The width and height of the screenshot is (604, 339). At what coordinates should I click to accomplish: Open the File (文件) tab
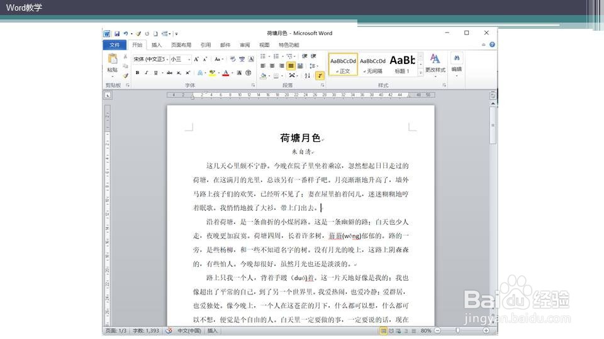tap(115, 45)
